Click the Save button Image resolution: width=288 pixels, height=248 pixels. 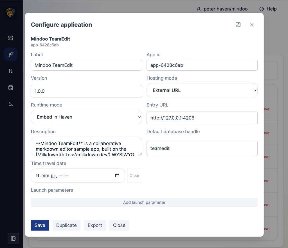[x=40, y=225]
